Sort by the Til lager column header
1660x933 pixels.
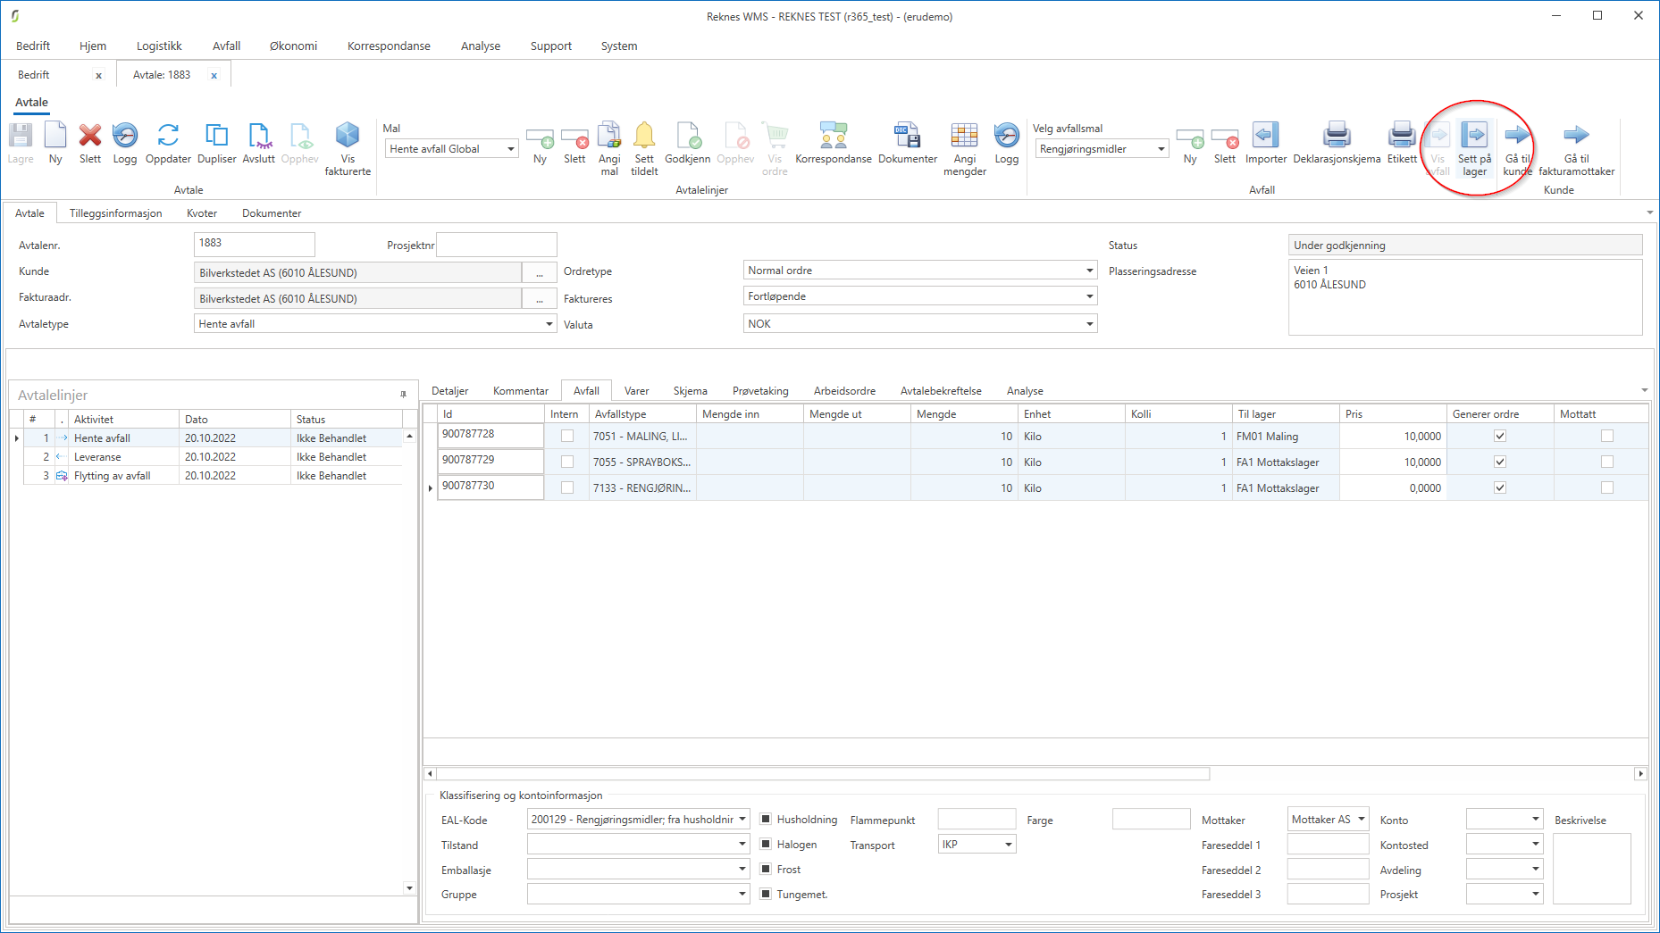tap(1286, 414)
